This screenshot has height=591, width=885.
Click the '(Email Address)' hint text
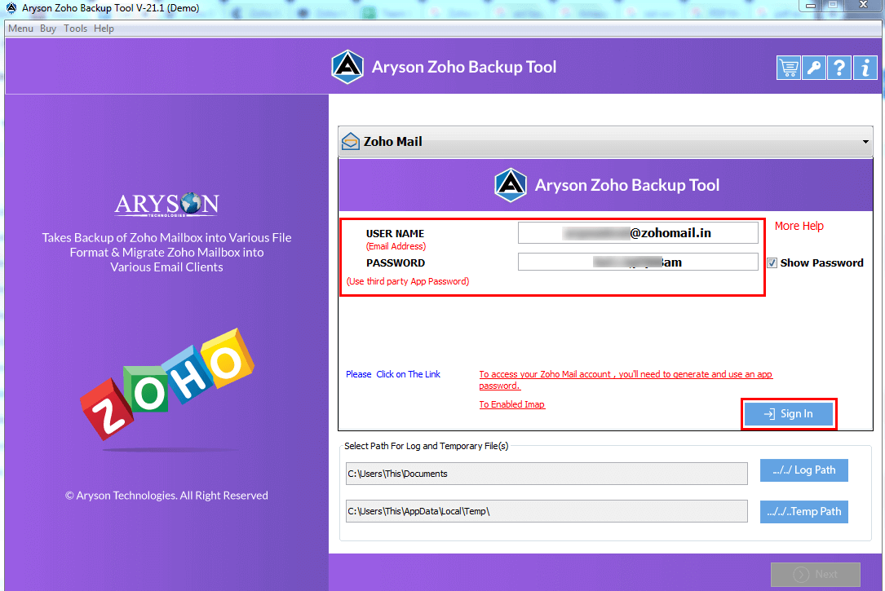tap(396, 246)
